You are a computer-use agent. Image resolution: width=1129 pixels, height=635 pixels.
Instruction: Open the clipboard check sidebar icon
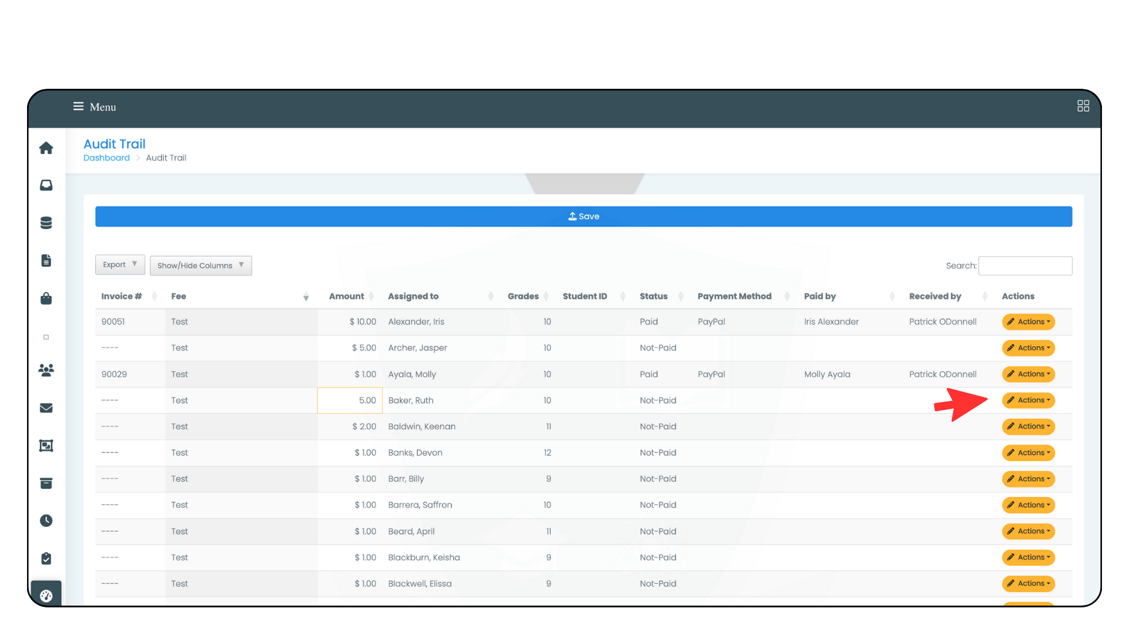coord(46,558)
